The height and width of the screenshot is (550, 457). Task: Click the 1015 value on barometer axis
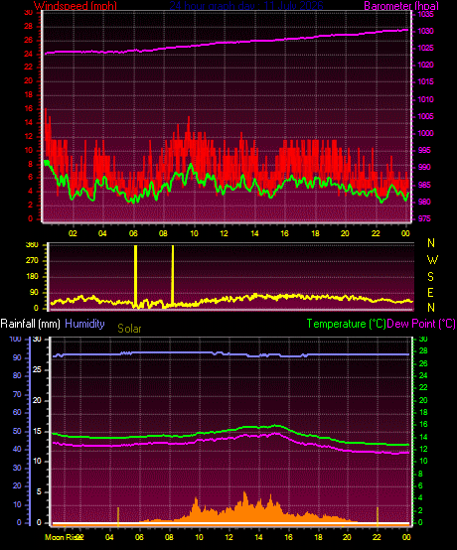[425, 81]
